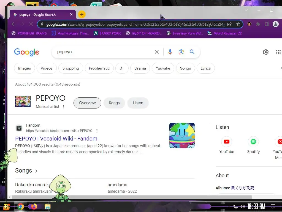This screenshot has height=212, width=282.
Task: Select the Problematic filter chip
Action: pyautogui.click(x=99, y=68)
